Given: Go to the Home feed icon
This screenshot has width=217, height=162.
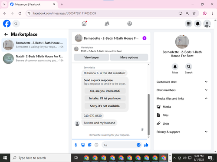Looking at the screenshot, I should coord(84,23).
